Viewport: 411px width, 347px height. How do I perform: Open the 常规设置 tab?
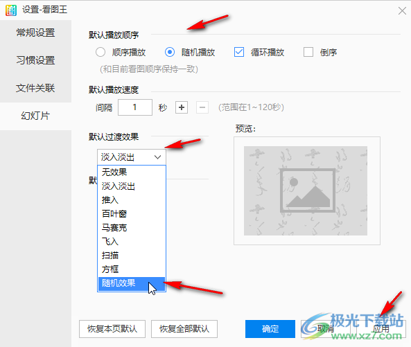[x=35, y=33]
